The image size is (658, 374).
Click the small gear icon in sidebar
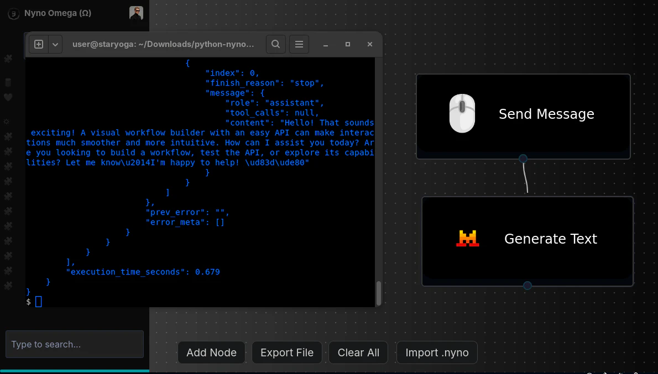click(6, 122)
